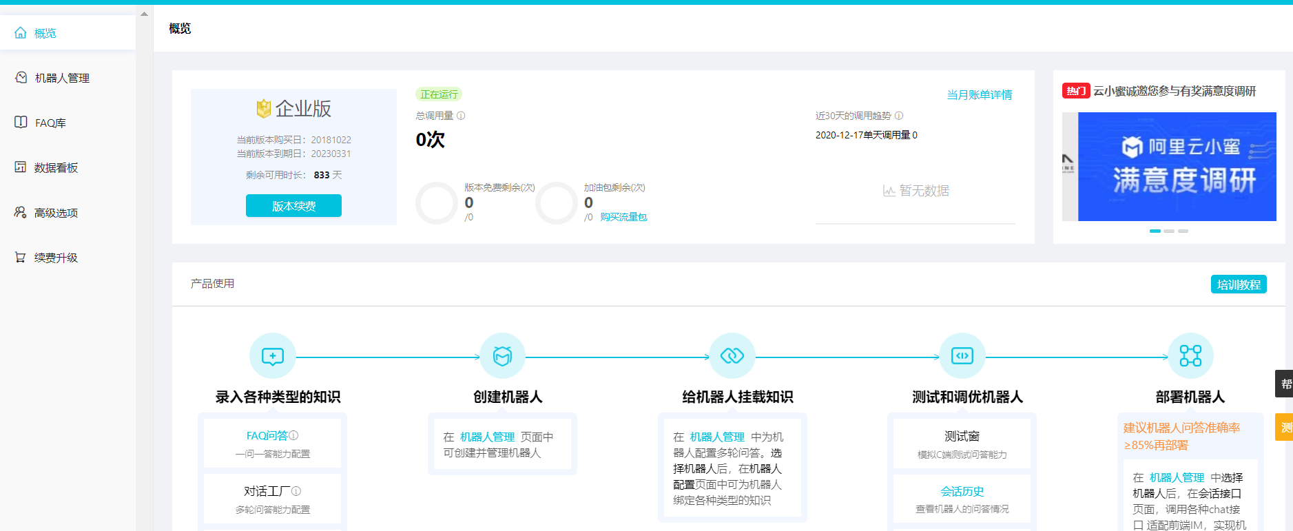Click the 2020-12-17单天调用量 text

[866, 135]
